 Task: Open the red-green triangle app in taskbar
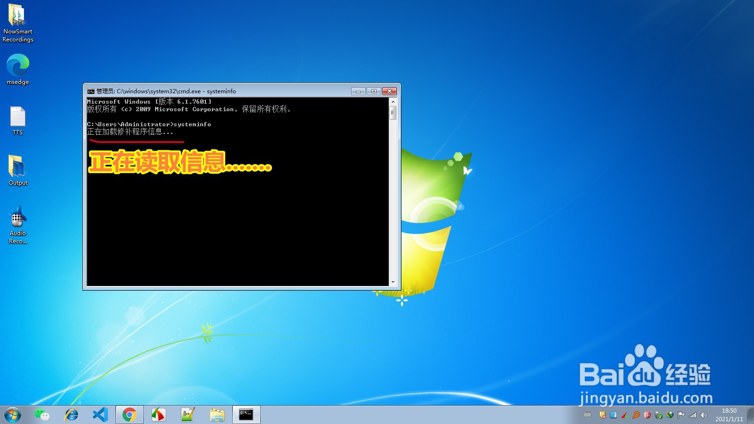click(x=158, y=415)
